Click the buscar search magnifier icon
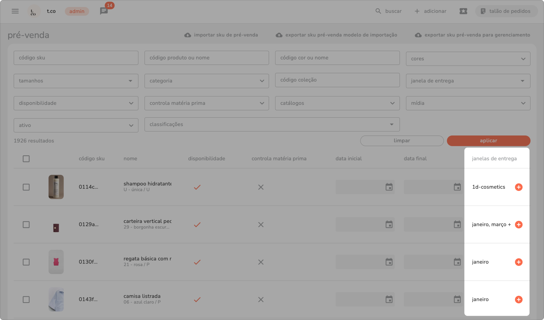The height and width of the screenshot is (320, 544). pos(378,11)
